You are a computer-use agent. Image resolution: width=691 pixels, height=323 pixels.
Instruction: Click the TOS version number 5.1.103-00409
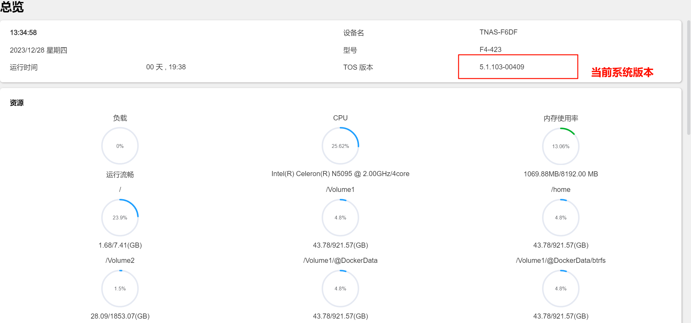click(x=502, y=67)
